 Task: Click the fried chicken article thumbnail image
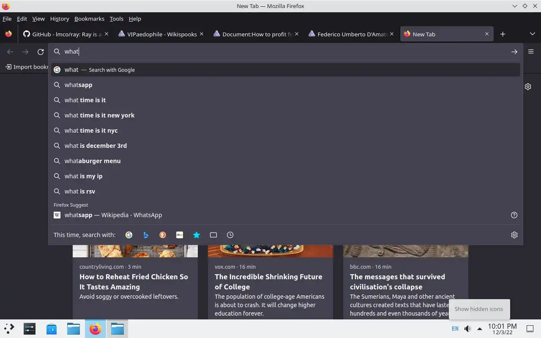[x=135, y=251]
